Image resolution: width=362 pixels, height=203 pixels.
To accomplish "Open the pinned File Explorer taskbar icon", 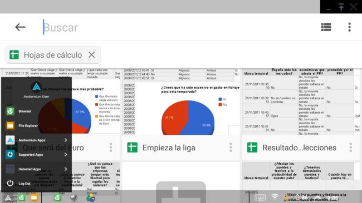I will point(34,197).
